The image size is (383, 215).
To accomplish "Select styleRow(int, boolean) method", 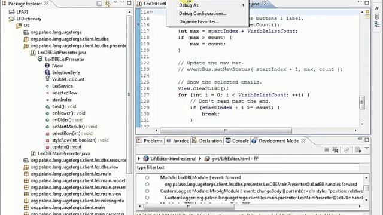I will [80, 140].
